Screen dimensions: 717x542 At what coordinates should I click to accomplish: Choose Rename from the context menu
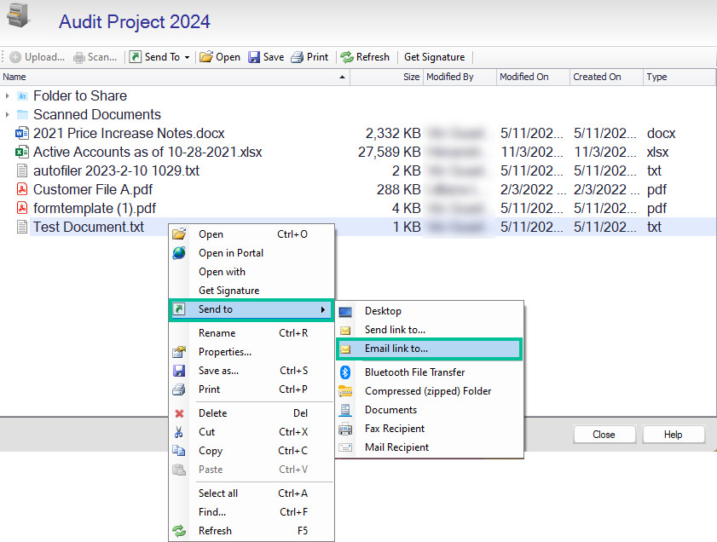pyautogui.click(x=252, y=333)
